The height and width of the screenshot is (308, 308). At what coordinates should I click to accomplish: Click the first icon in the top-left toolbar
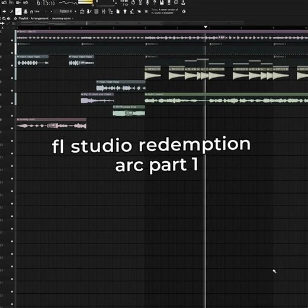point(4,2)
